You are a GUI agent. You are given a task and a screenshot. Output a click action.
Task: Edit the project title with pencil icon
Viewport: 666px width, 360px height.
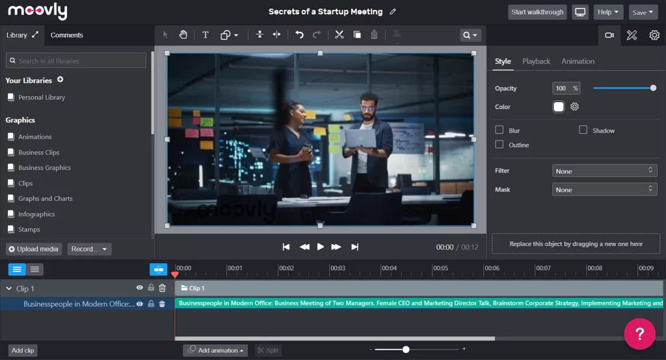(393, 12)
